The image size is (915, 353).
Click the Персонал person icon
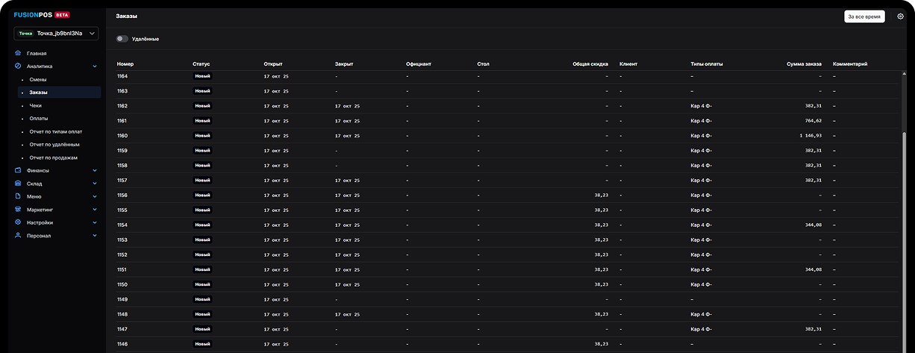click(x=18, y=236)
